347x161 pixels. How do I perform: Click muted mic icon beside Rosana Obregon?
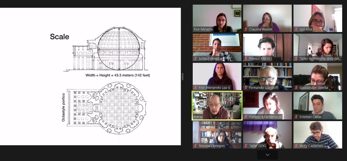coord(195,146)
